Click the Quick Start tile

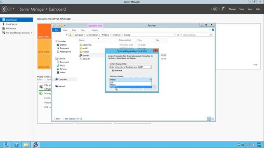tap(44, 31)
